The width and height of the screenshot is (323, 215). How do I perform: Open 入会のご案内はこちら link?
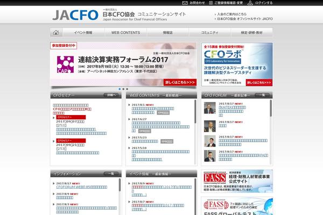(x=231, y=14)
